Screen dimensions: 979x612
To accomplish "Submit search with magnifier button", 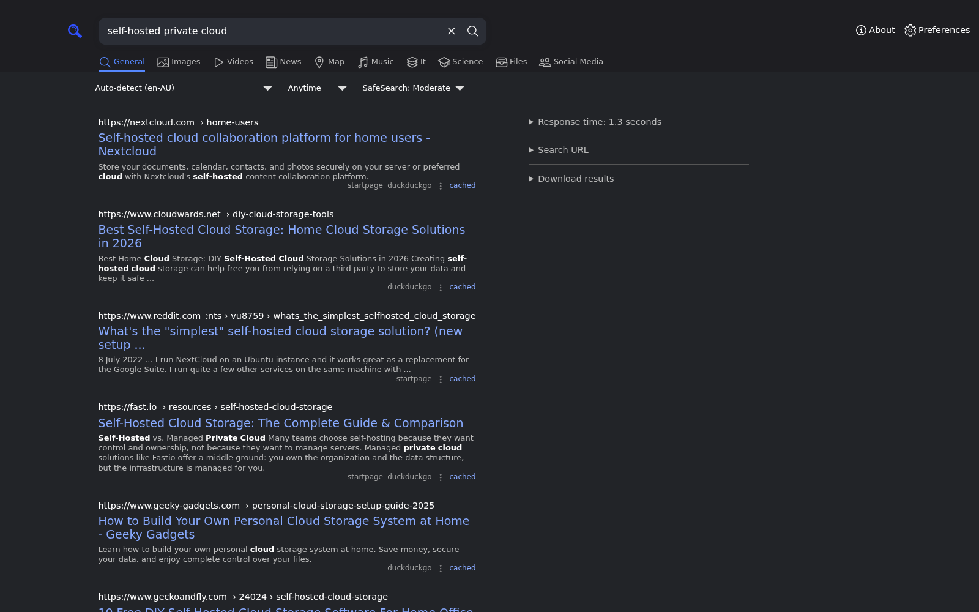I will pyautogui.click(x=473, y=31).
